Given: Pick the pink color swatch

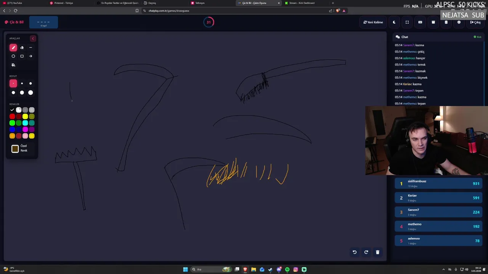Looking at the screenshot, I should click(x=25, y=136).
